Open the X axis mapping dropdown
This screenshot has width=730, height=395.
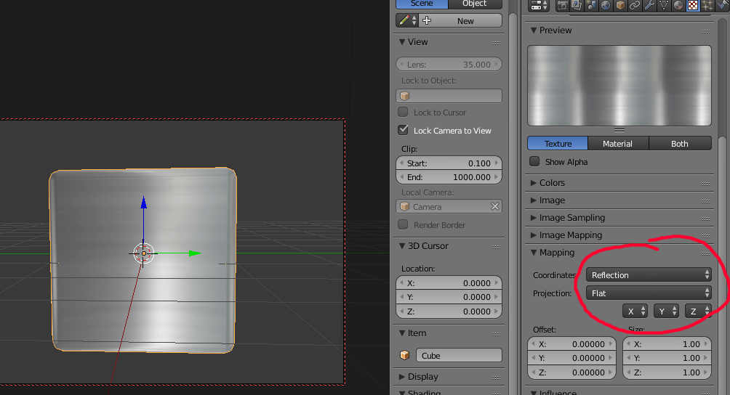click(x=635, y=311)
